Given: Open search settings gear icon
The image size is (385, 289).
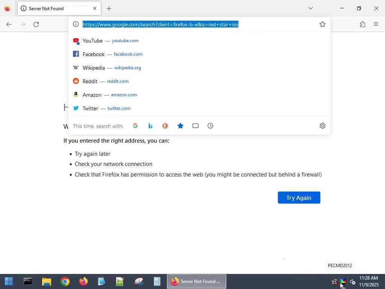Looking at the screenshot, I should [x=322, y=126].
